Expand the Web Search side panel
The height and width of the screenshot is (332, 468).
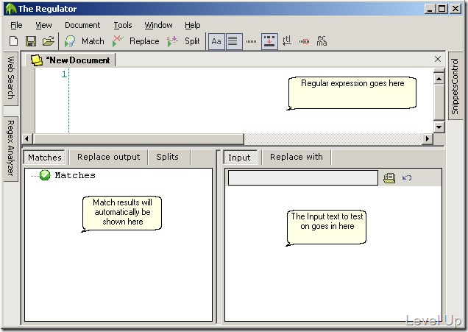pos(11,78)
